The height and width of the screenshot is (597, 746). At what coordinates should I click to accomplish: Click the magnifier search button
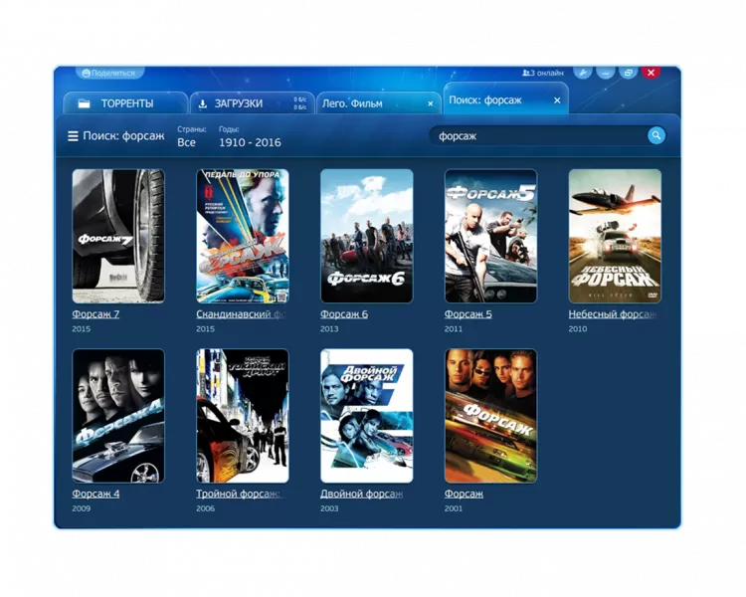tap(656, 135)
